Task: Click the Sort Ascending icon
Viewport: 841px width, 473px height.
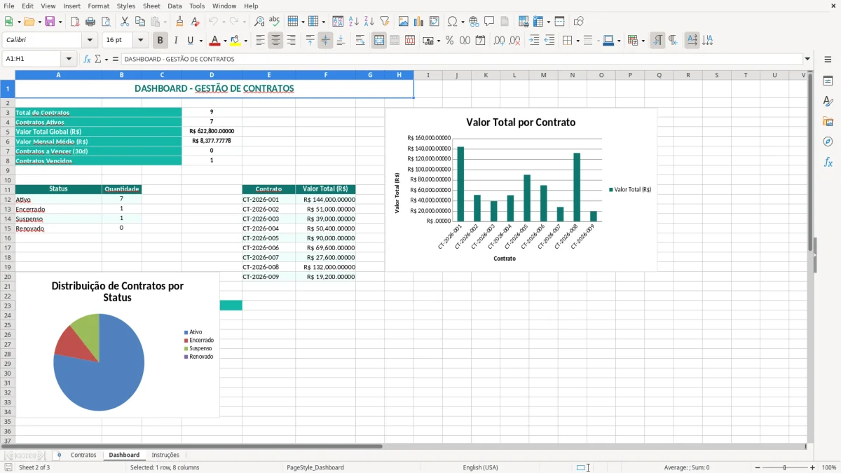Action: [x=353, y=22]
